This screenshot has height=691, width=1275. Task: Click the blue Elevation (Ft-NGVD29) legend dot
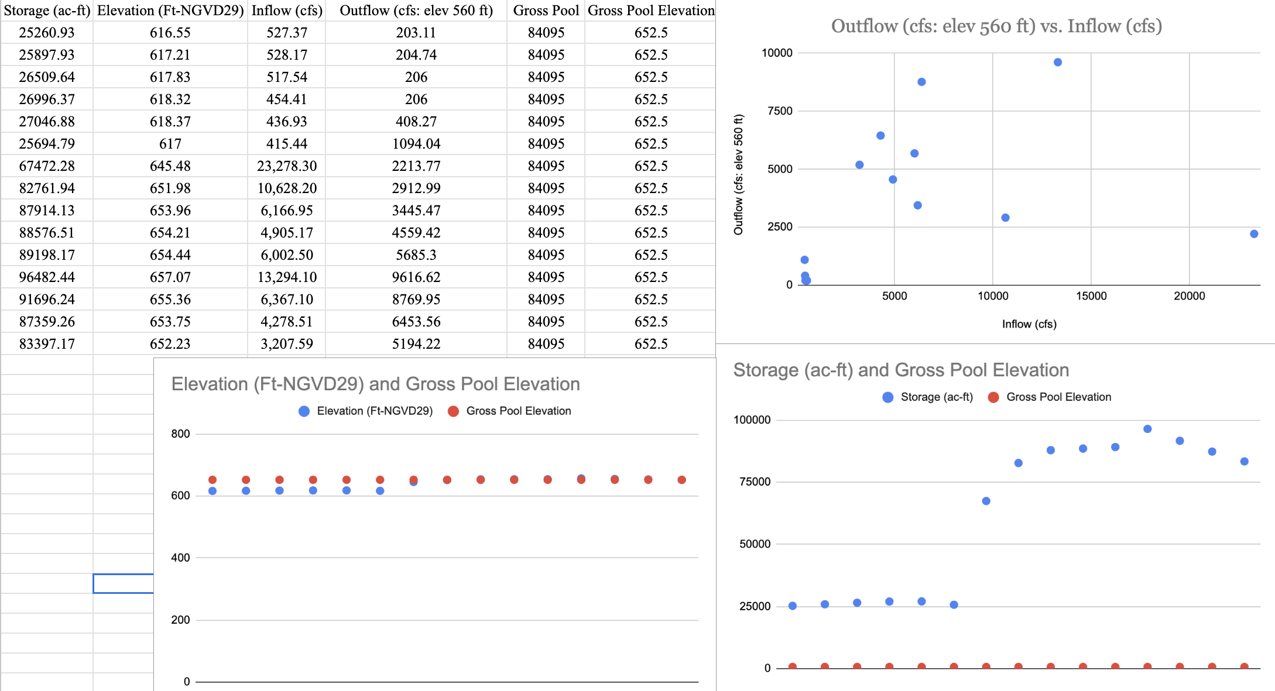point(304,411)
